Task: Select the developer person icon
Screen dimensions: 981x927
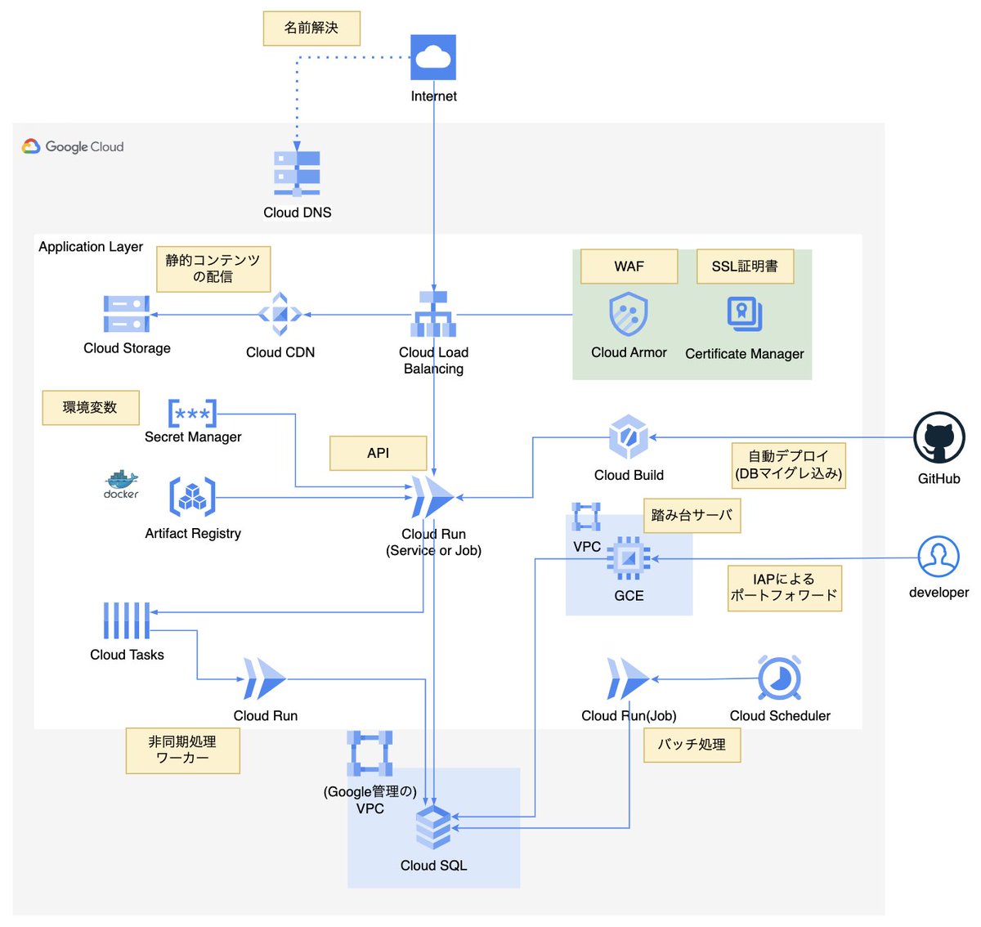Action: (x=938, y=557)
